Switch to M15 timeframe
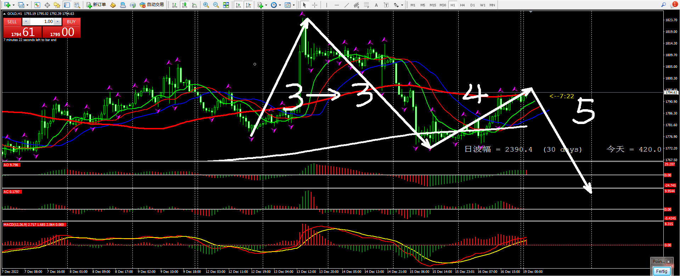The height and width of the screenshot is (276, 680). tap(433, 5)
